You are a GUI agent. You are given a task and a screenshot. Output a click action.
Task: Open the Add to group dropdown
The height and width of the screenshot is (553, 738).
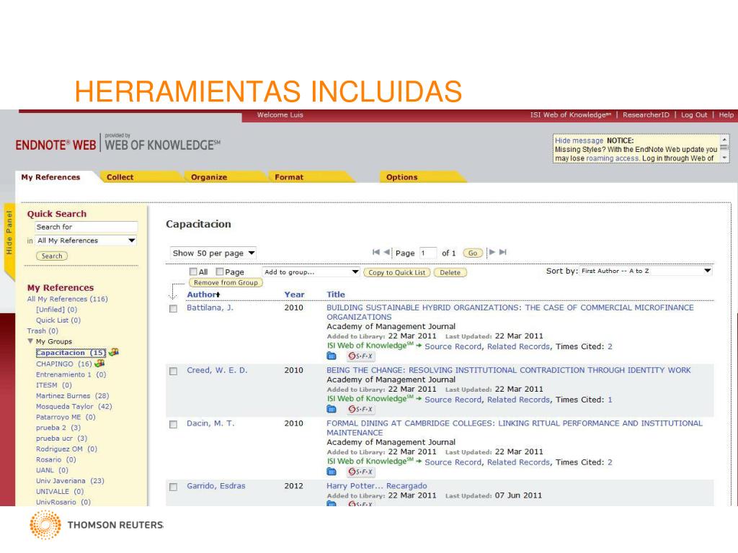pos(311,271)
